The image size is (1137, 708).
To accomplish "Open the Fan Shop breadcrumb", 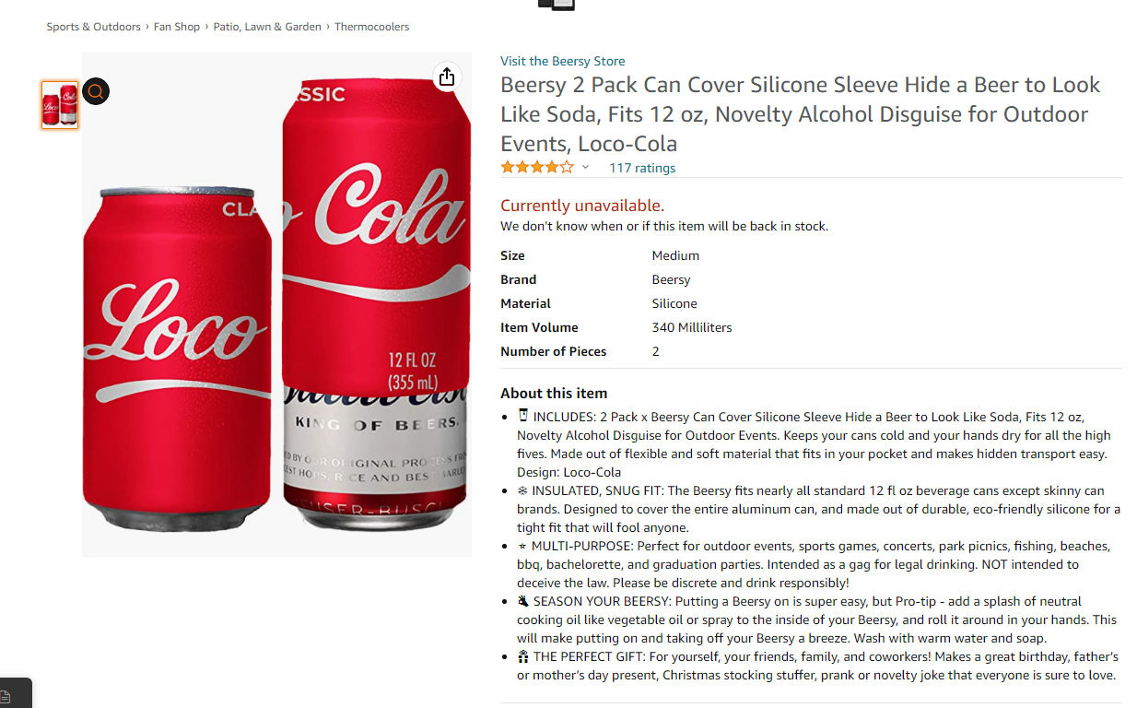I will coord(177,27).
